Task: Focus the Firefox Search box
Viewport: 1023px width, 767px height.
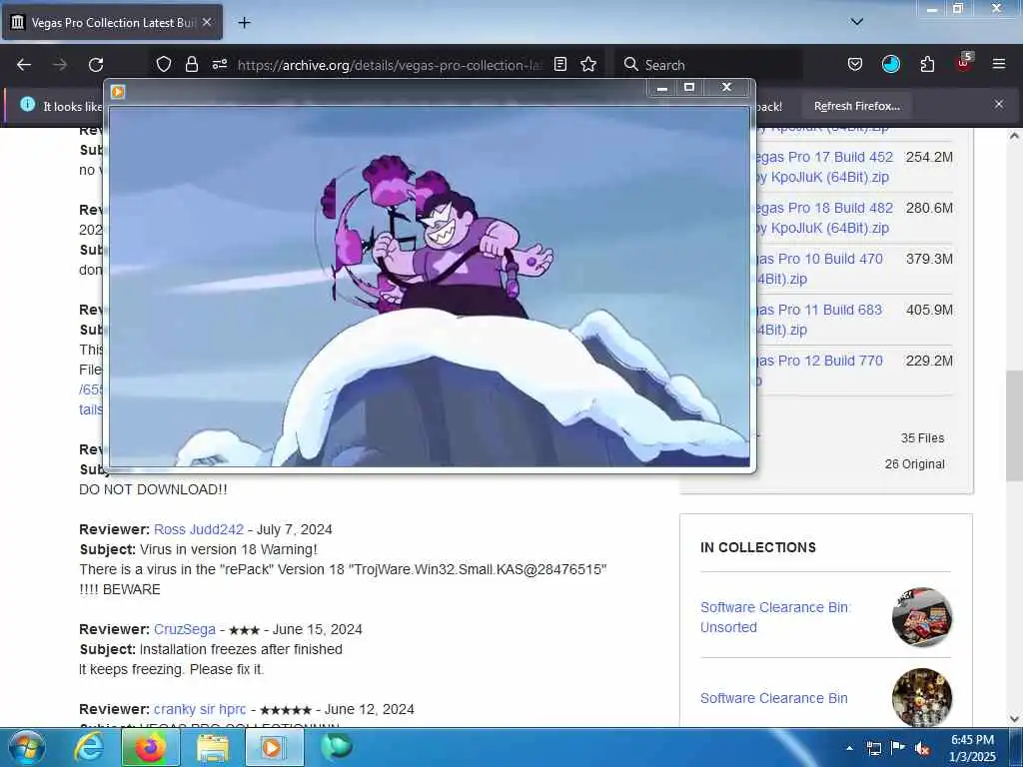Action: 708,65
